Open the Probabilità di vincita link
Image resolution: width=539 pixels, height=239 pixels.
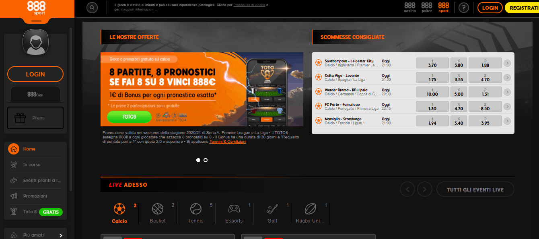pos(249,5)
